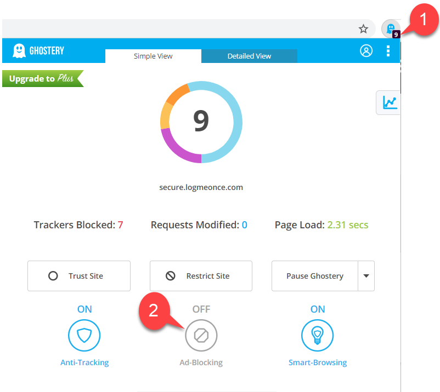Toggle the Anti-Tracking shield switch
Screen dimensions: 440x392
[x=84, y=336]
